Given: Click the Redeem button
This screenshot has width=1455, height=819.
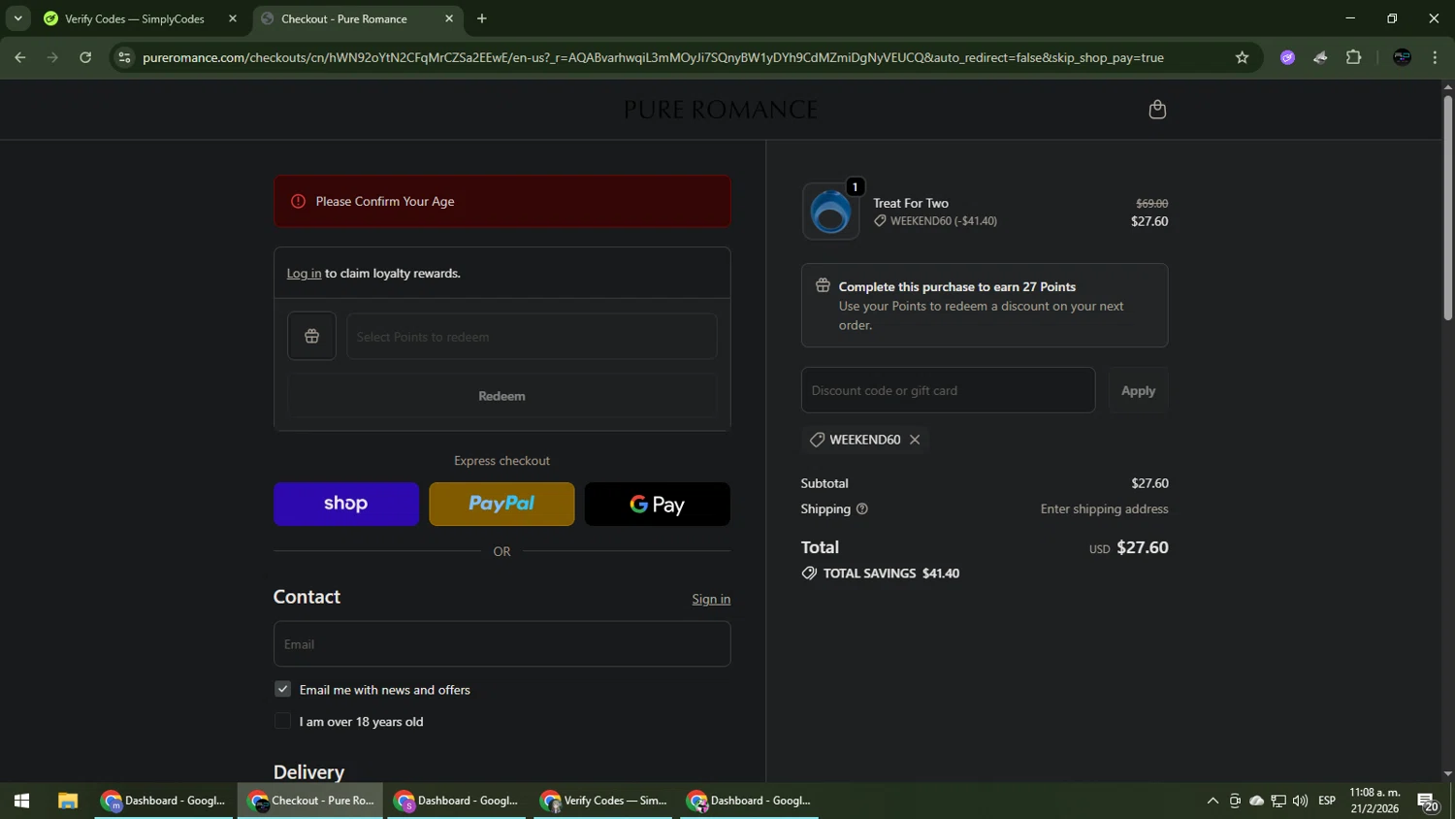Looking at the screenshot, I should click(x=501, y=396).
